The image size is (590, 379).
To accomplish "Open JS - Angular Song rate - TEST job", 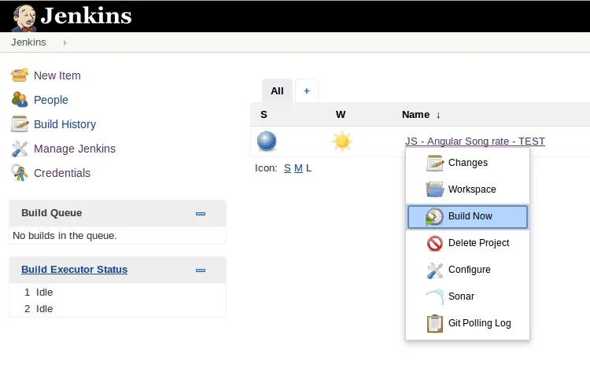I will tap(474, 142).
